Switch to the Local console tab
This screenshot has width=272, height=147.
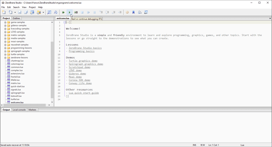pos(19,110)
